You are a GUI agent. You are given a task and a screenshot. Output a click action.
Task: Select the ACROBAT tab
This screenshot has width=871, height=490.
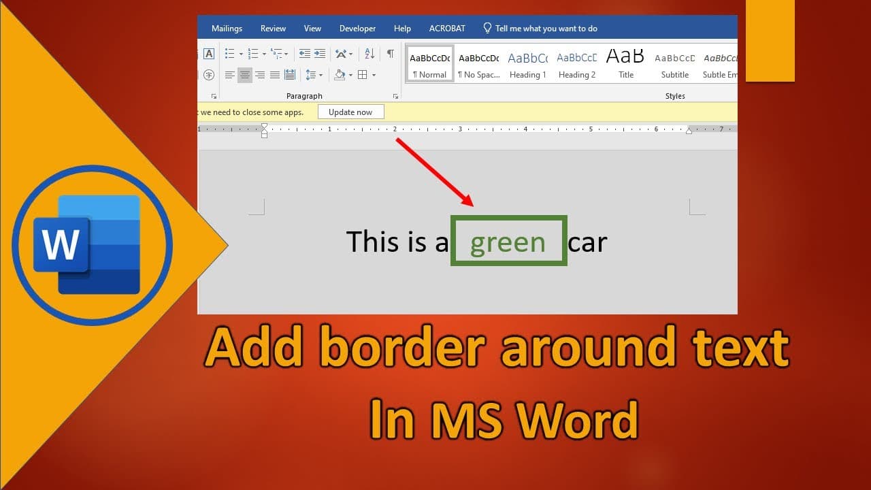pyautogui.click(x=447, y=29)
